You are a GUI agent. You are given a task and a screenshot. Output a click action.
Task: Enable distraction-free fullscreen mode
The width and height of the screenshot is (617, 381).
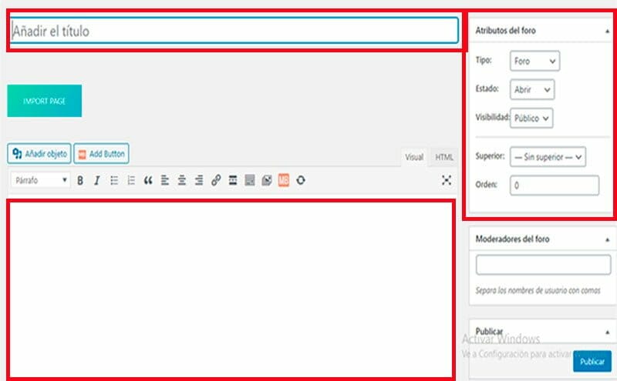[x=447, y=180]
